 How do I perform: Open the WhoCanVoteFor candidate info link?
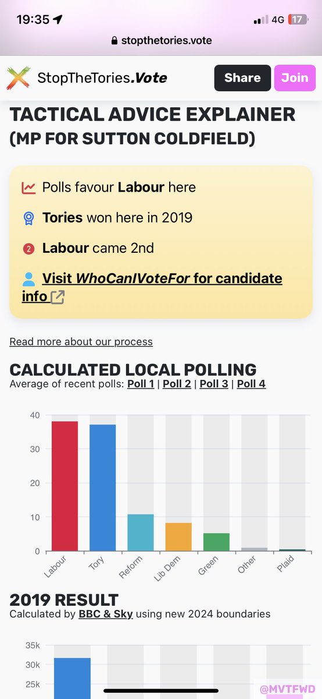[152, 287]
